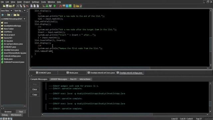The image size is (213, 120).
Task: Click the green UML diagram toolbar icon
Action: pos(47,6)
